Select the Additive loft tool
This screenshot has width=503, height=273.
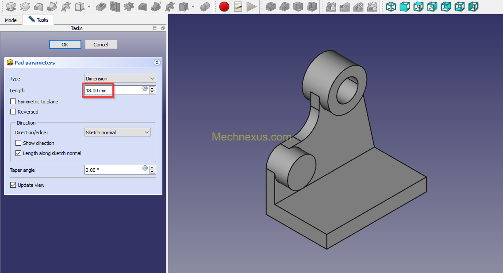pyautogui.click(x=38, y=7)
